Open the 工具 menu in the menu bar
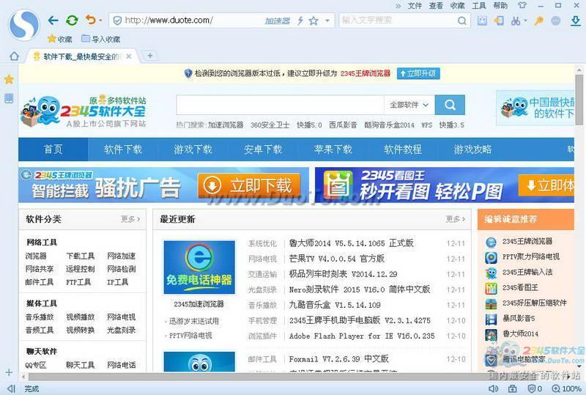The image size is (586, 395). click(x=479, y=5)
